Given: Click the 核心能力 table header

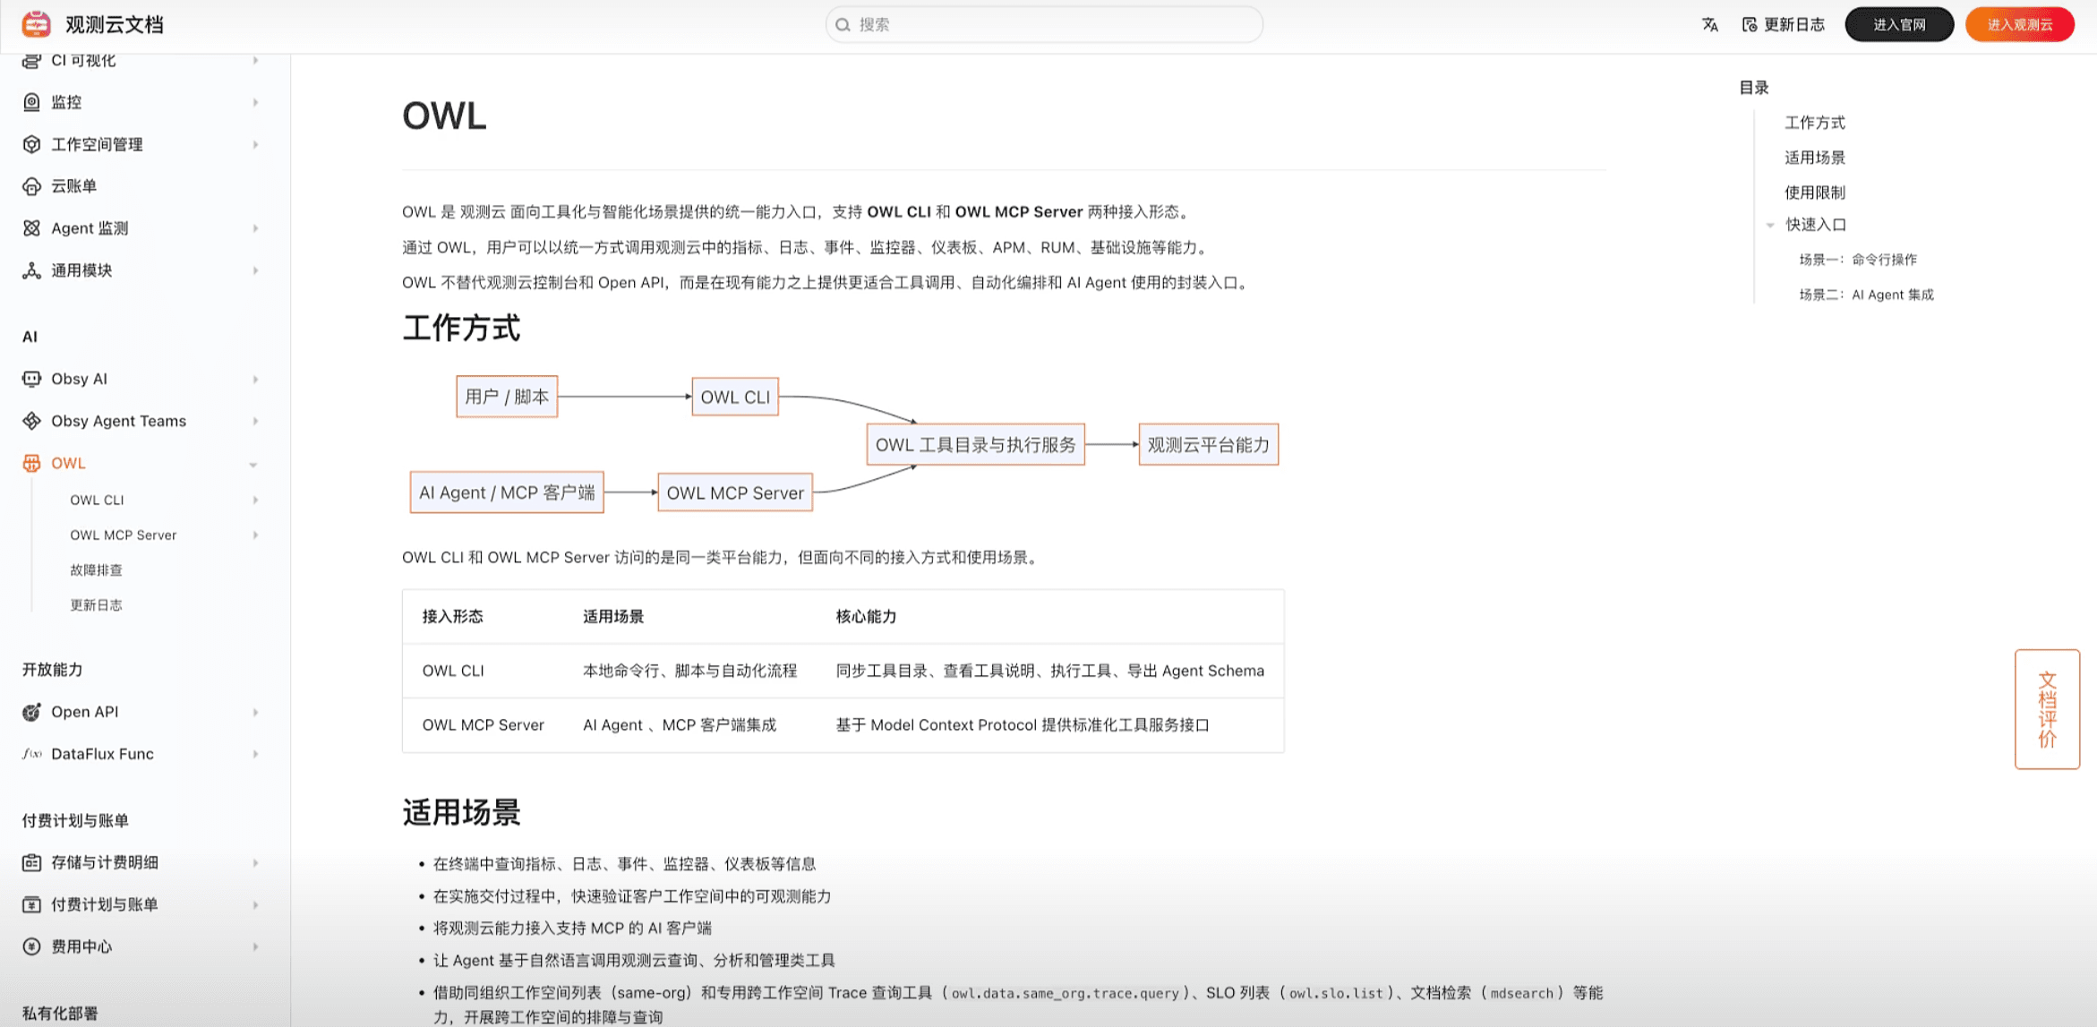Looking at the screenshot, I should pyautogui.click(x=866, y=616).
